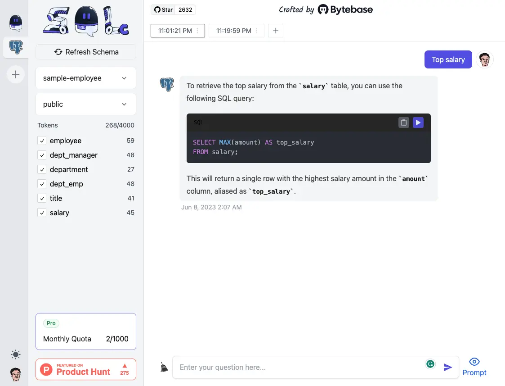Disable the dept_manager table checkbox
The image size is (505, 386).
pyautogui.click(x=42, y=155)
